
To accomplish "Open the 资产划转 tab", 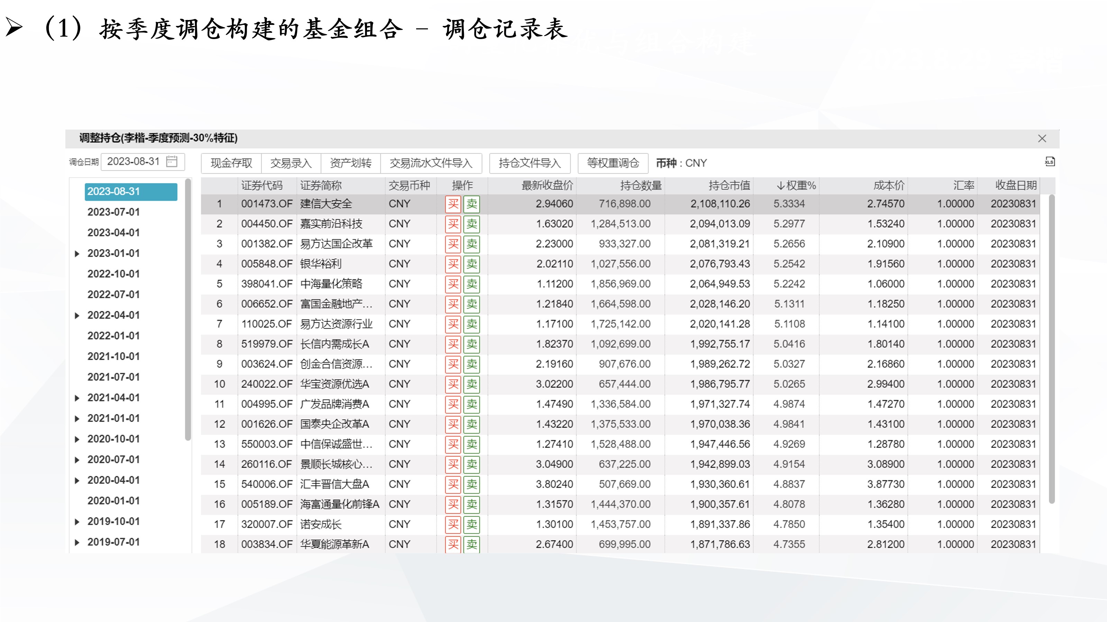I will click(350, 163).
